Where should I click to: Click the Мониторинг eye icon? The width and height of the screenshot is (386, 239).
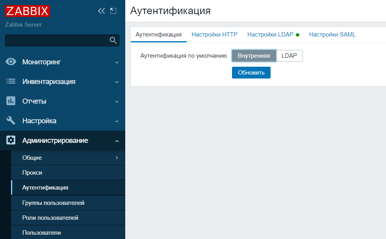11,62
